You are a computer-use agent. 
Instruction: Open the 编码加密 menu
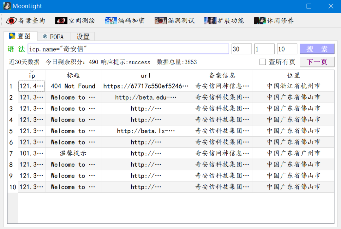click(x=125, y=21)
